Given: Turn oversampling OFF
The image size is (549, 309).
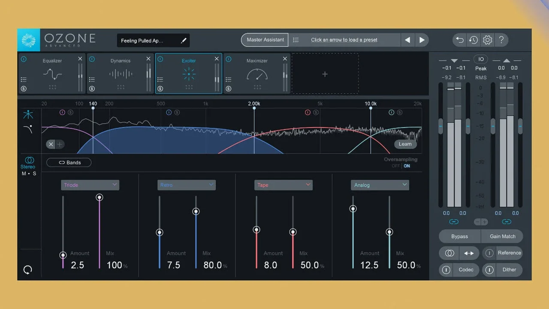Looking at the screenshot, I should coord(395,166).
